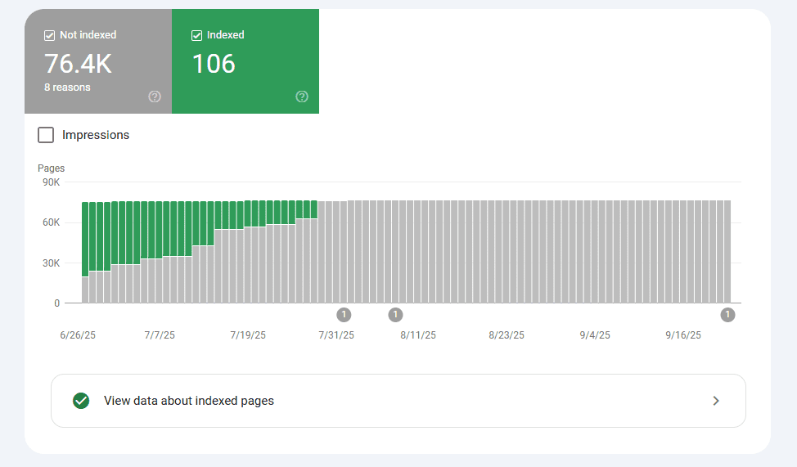Image resolution: width=797 pixels, height=467 pixels.
Task: Click the help icon in Indexed card
Action: point(302,97)
